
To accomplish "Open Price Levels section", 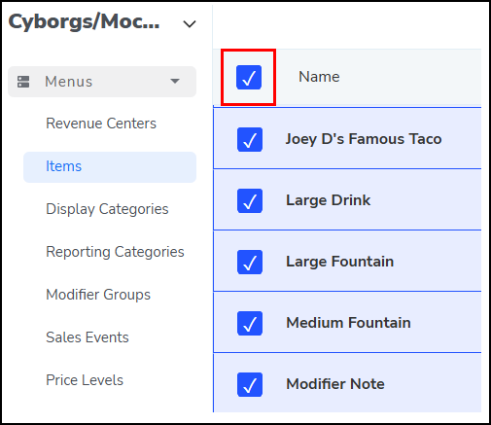I will coord(85,380).
